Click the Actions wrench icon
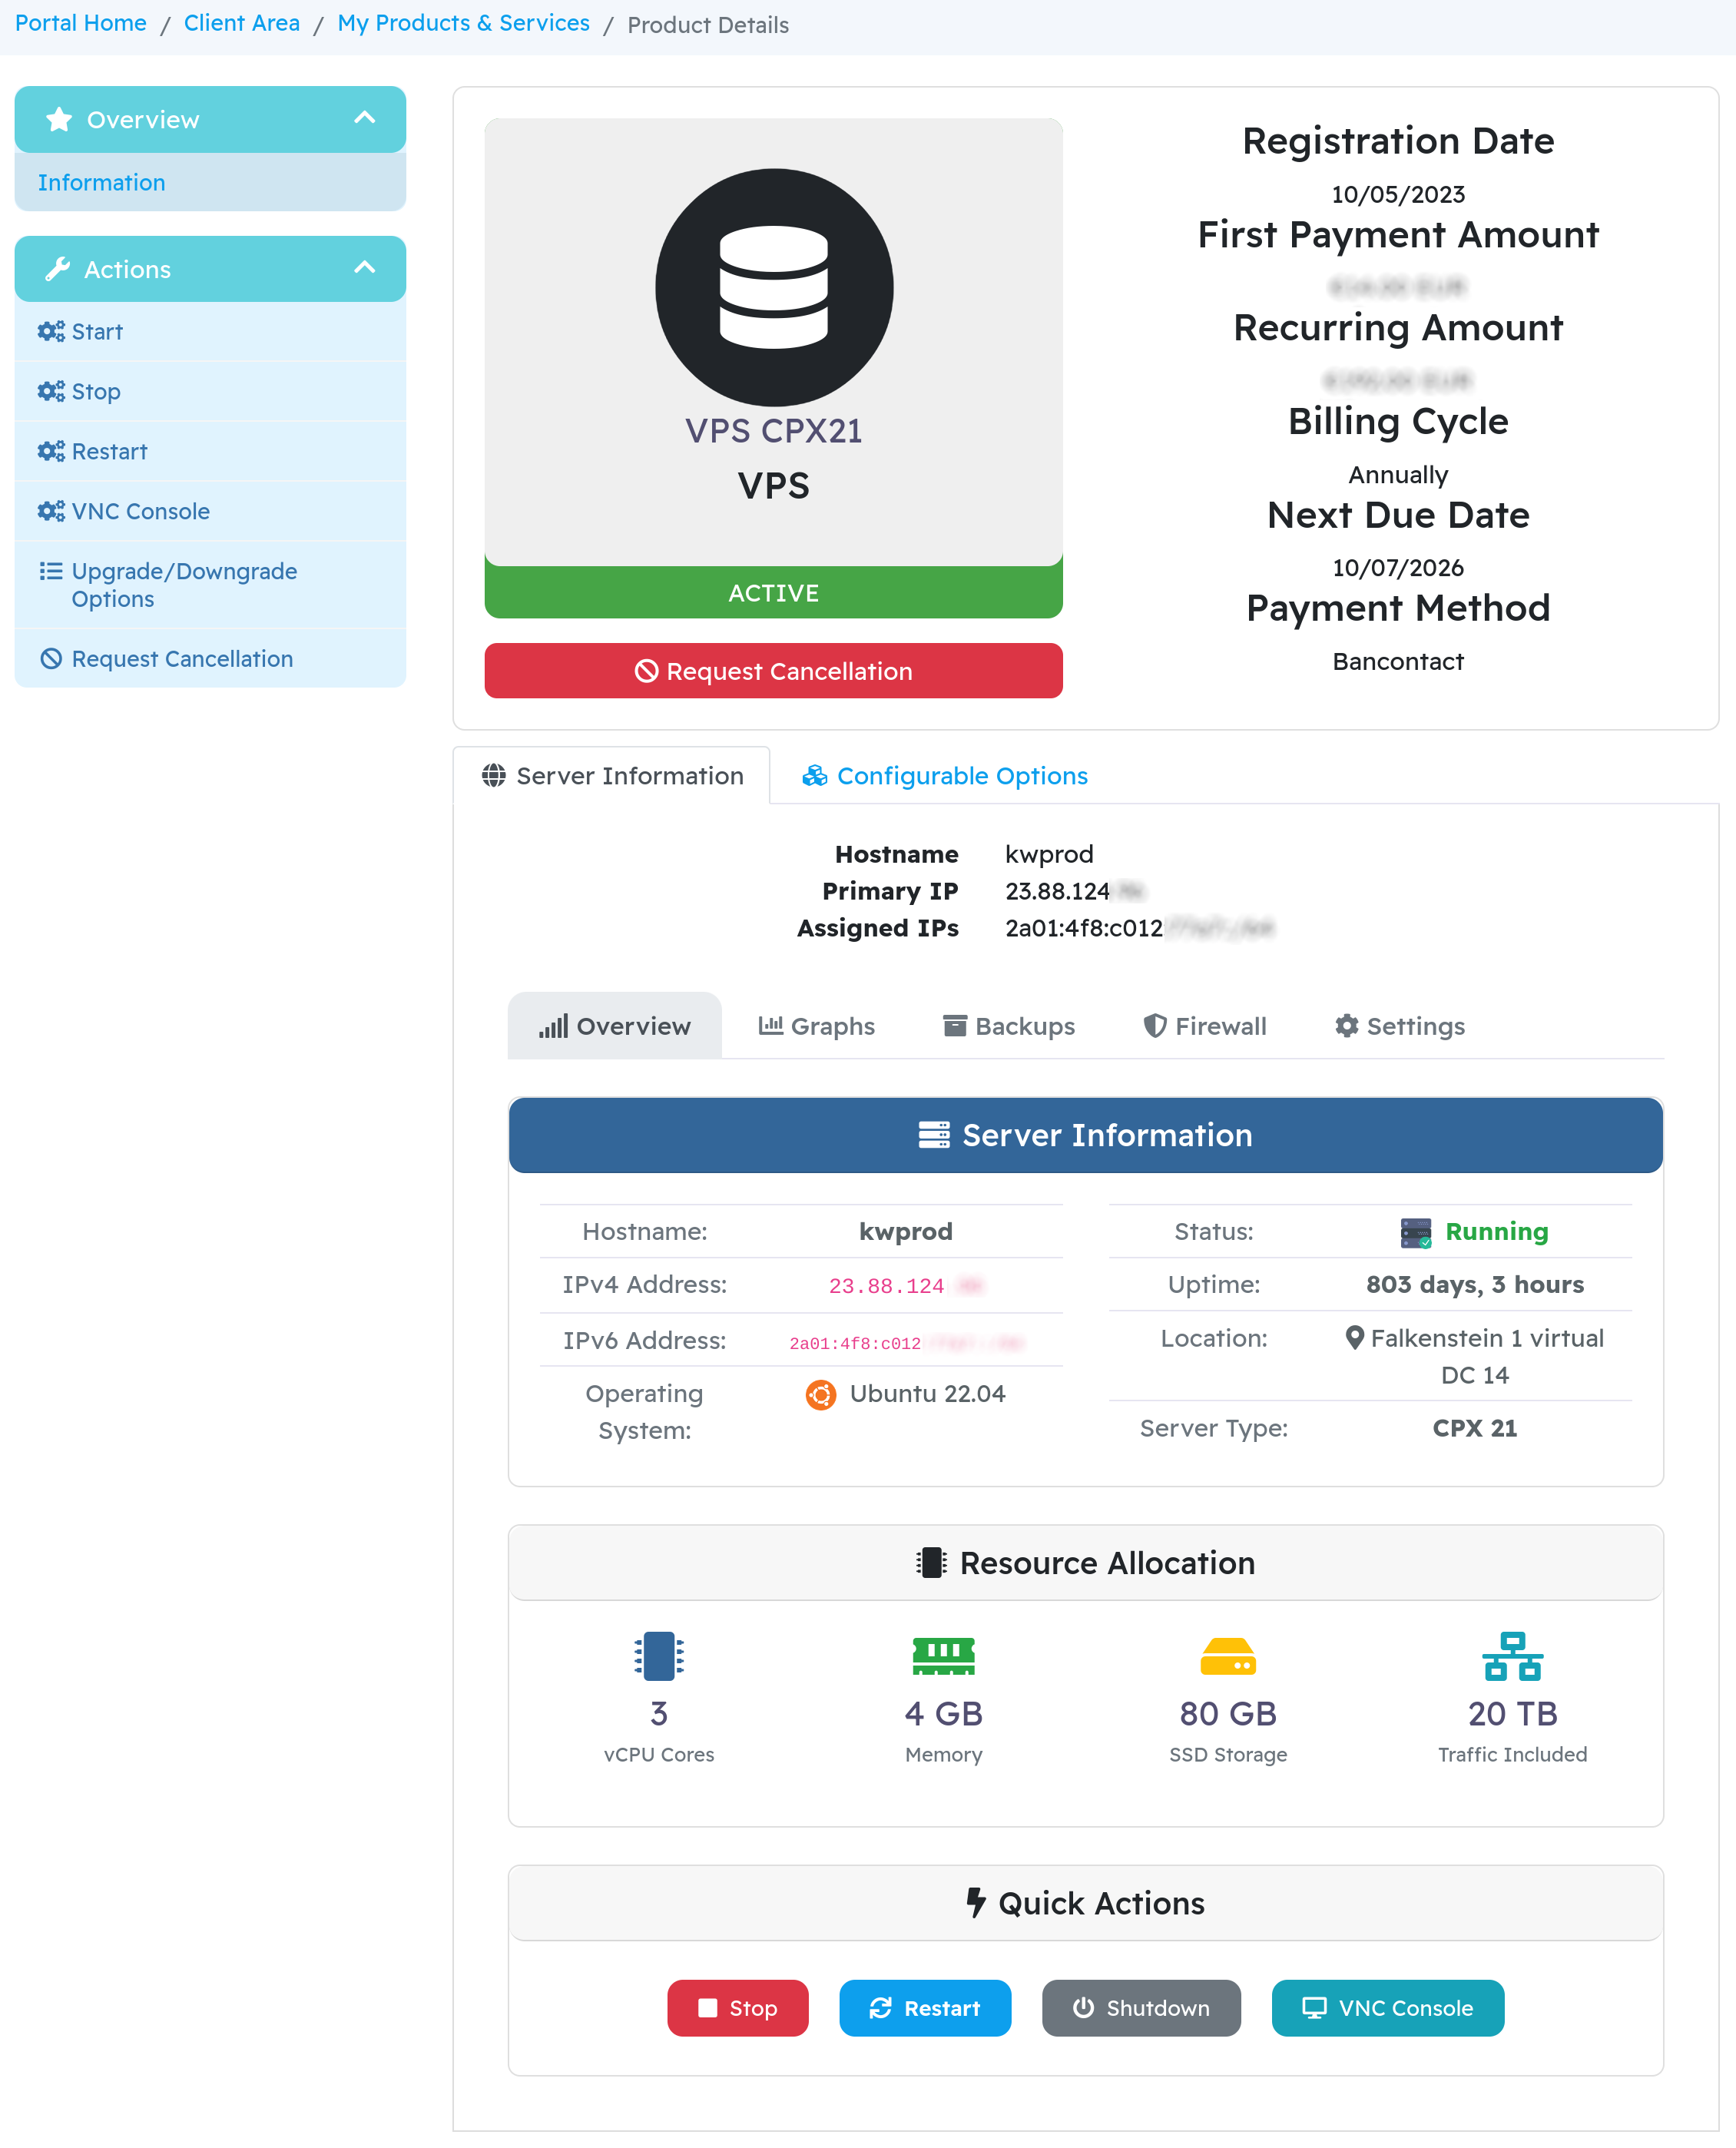The image size is (1736, 2148). pos(58,269)
